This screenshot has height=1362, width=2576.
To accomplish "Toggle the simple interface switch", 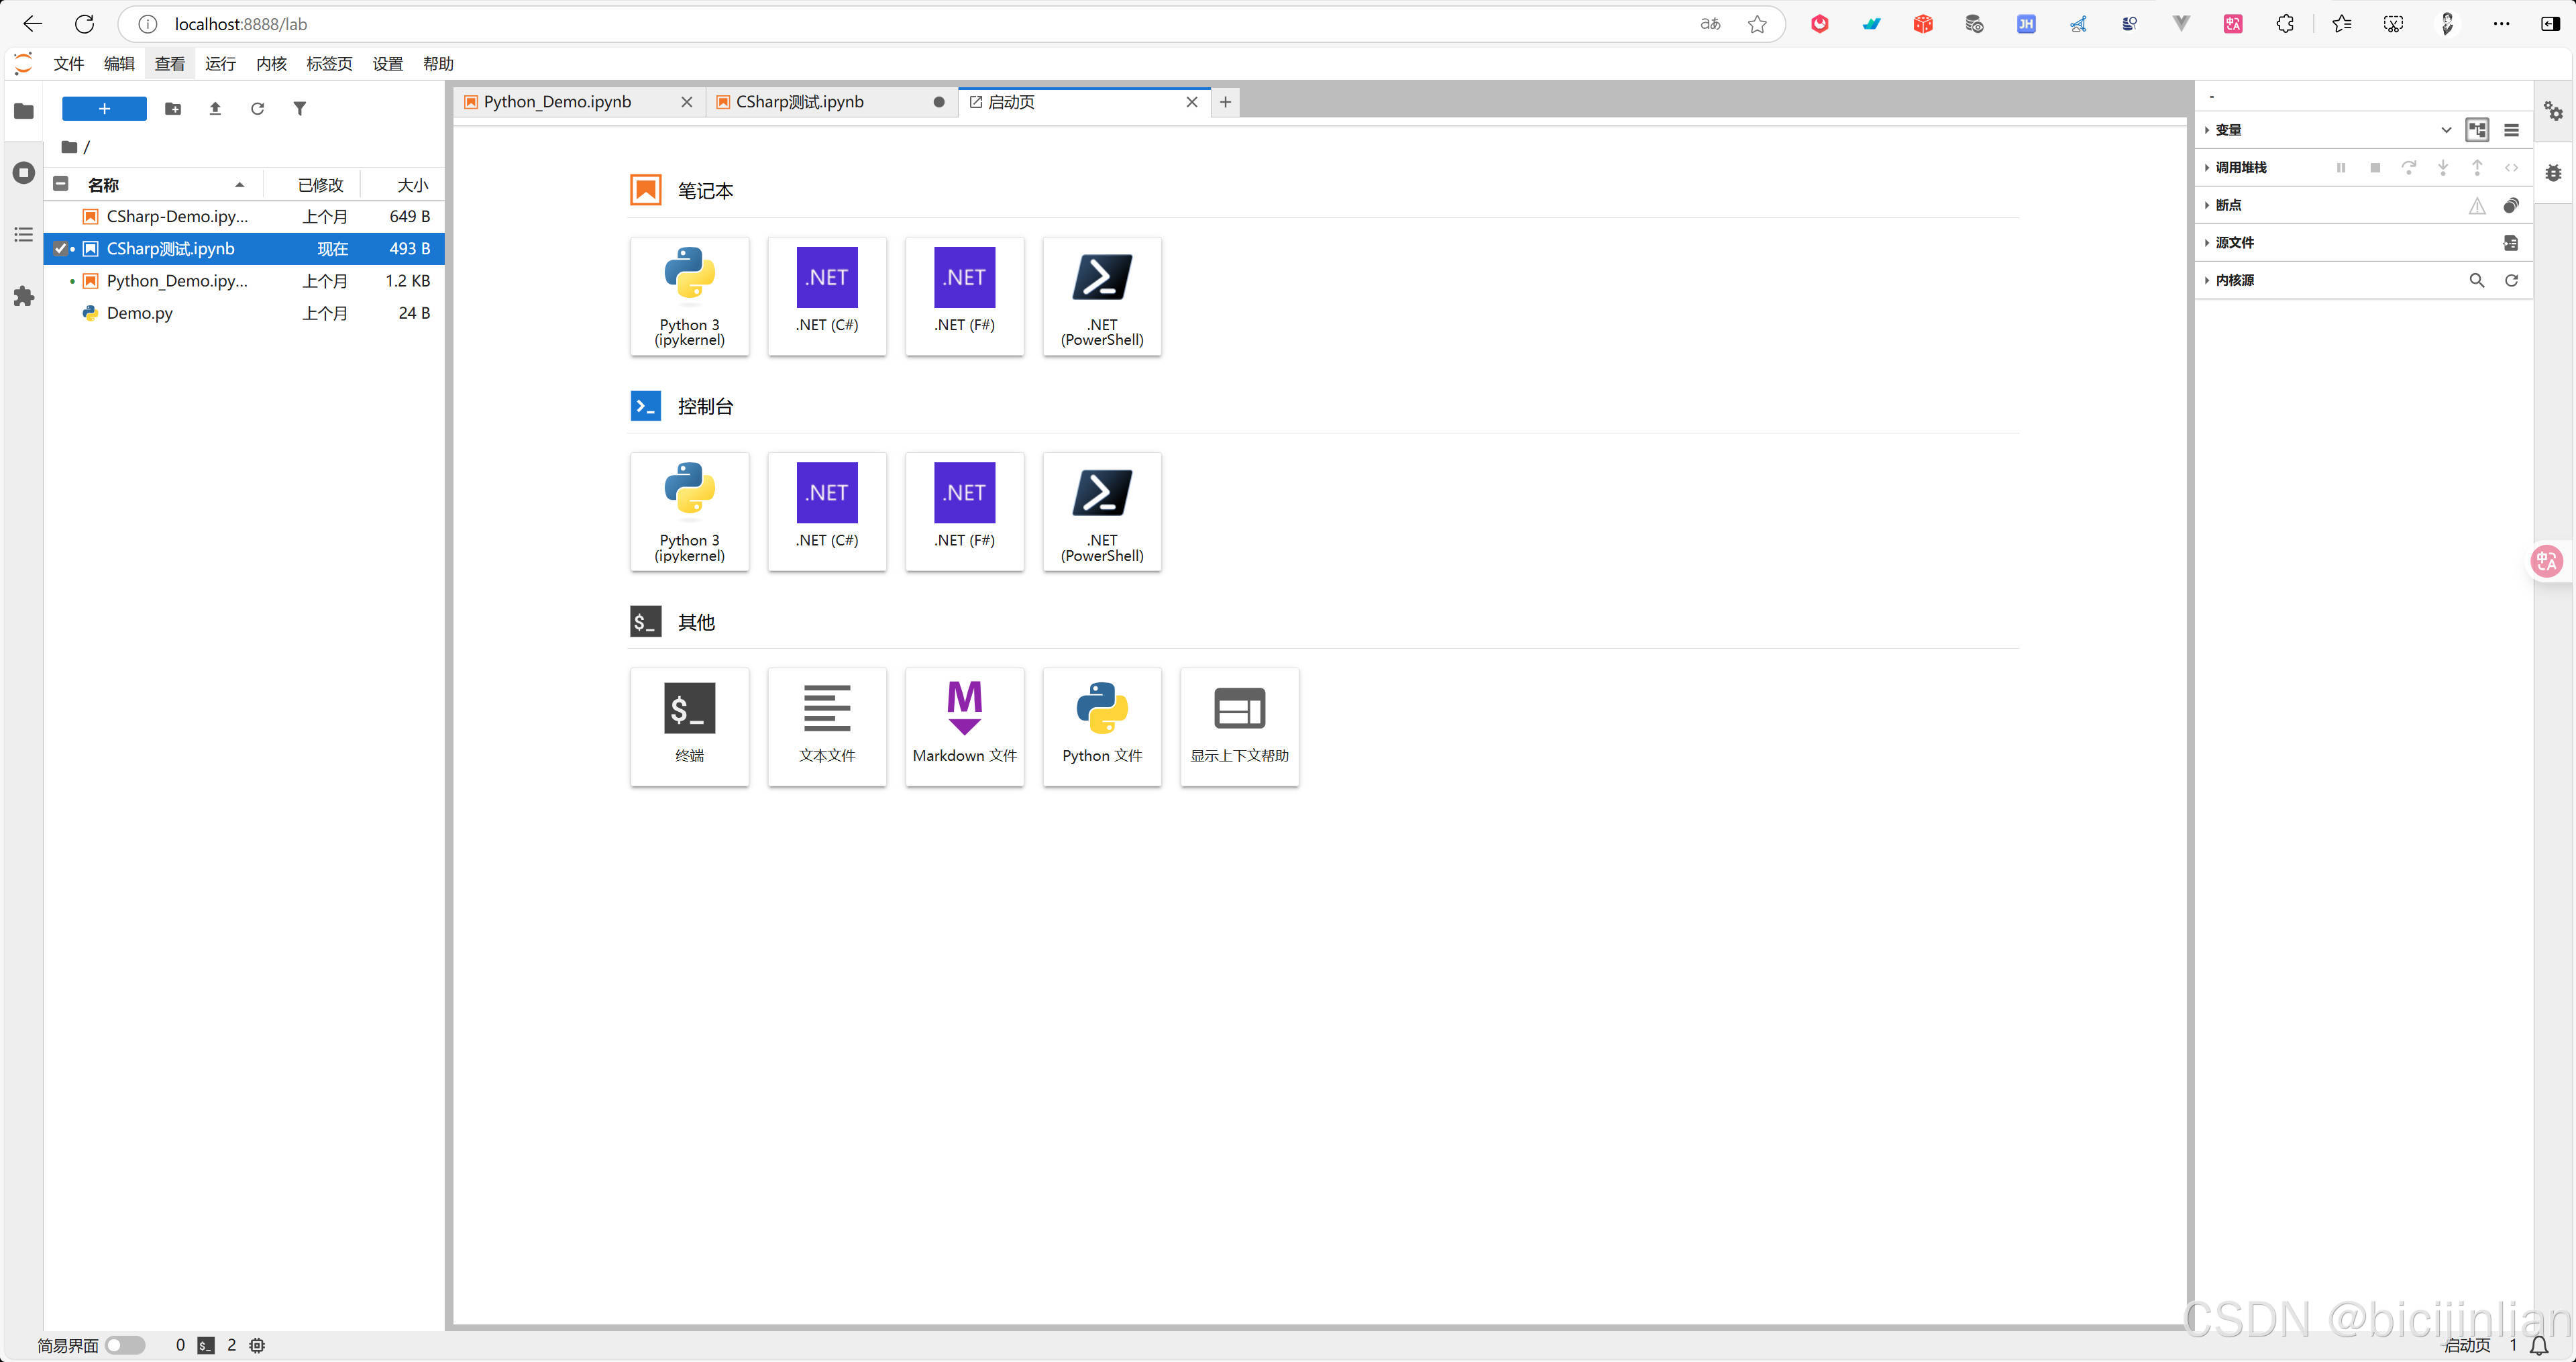I will point(125,1345).
